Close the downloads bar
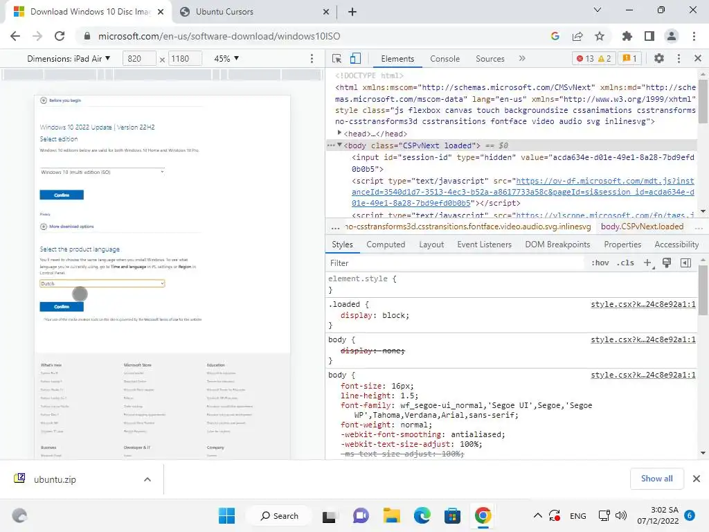The height and width of the screenshot is (532, 709). [697, 479]
